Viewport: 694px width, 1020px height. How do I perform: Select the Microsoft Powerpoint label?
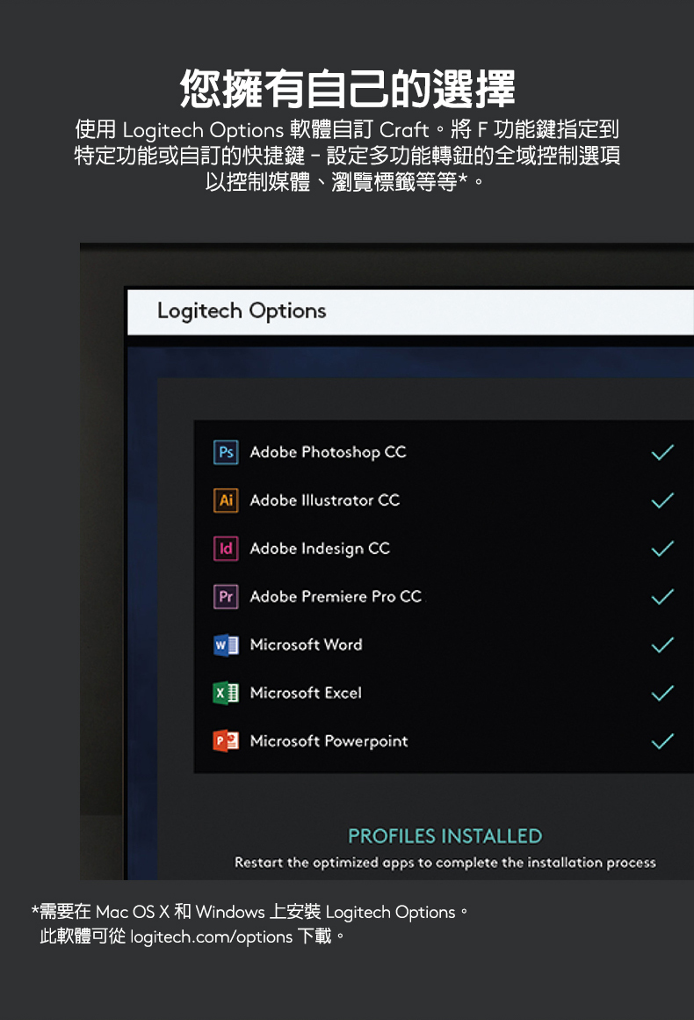click(329, 741)
